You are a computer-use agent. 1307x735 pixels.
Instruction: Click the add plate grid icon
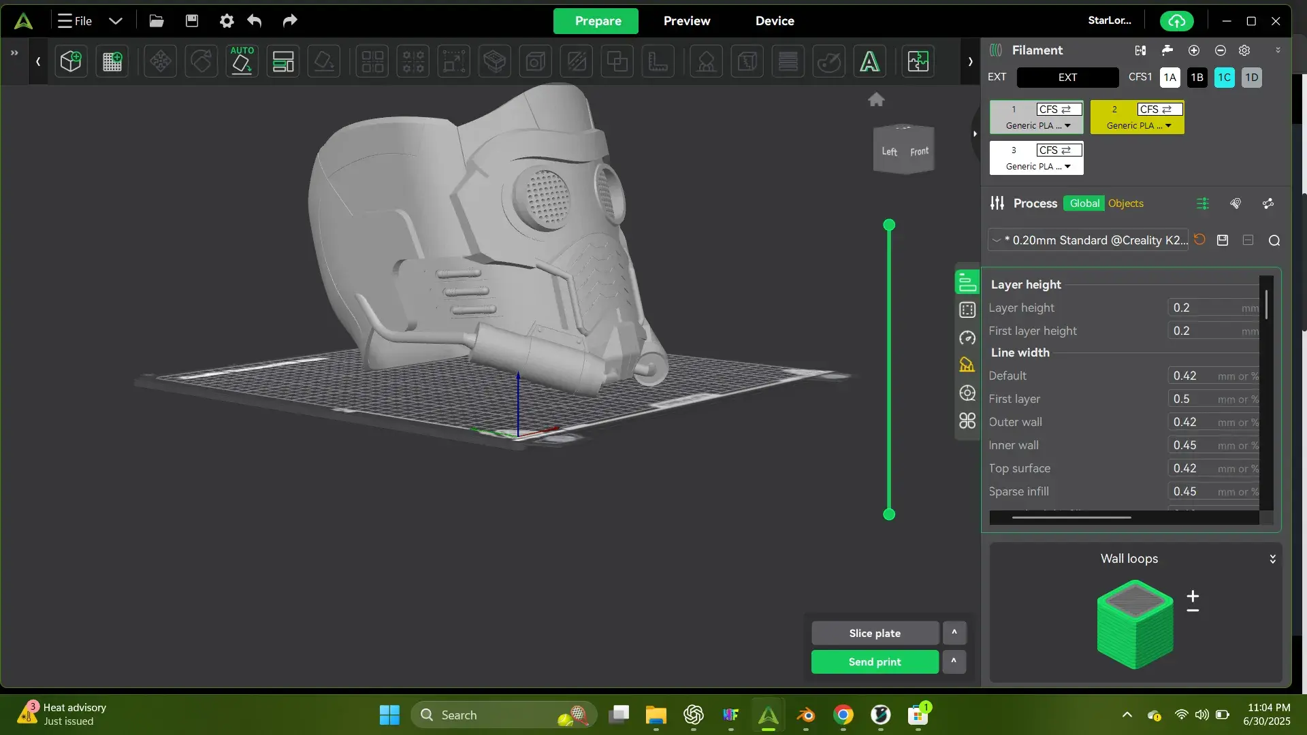[112, 62]
